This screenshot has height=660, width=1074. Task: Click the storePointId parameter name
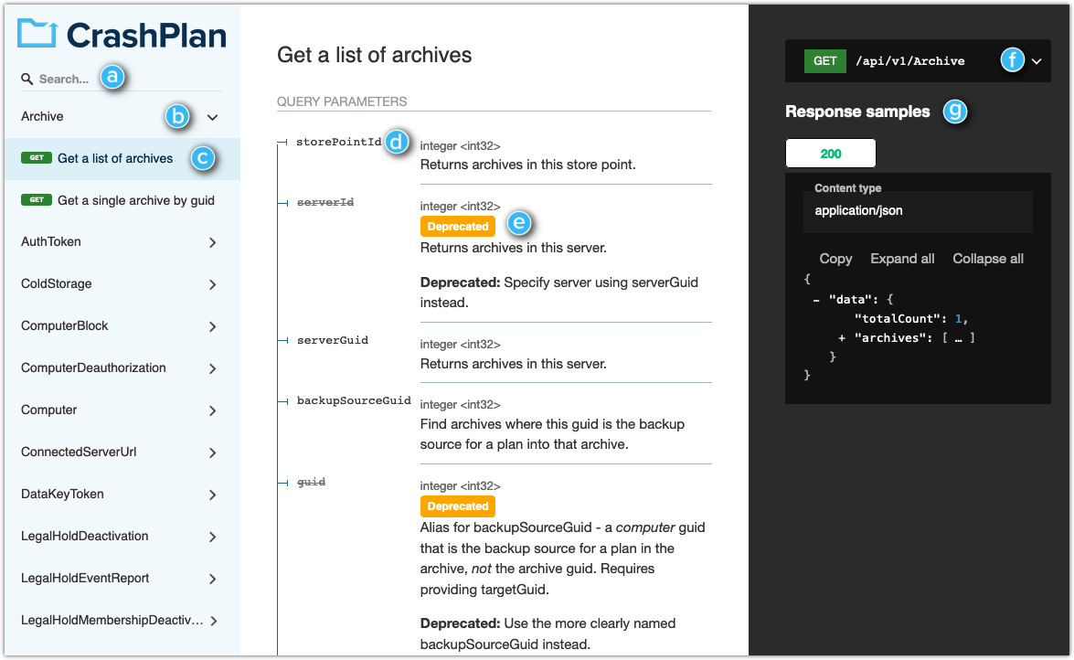(338, 142)
